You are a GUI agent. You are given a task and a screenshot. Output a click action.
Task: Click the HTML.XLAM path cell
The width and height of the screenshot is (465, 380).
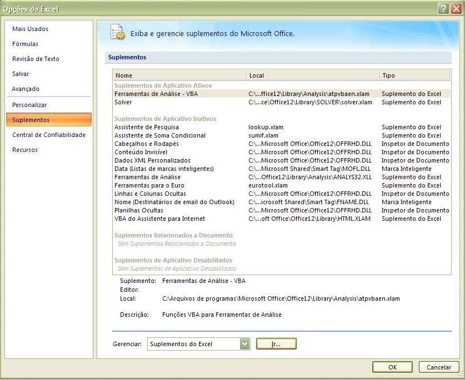[x=309, y=219]
